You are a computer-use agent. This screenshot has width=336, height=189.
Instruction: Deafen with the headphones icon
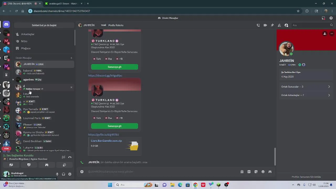coord(64,174)
